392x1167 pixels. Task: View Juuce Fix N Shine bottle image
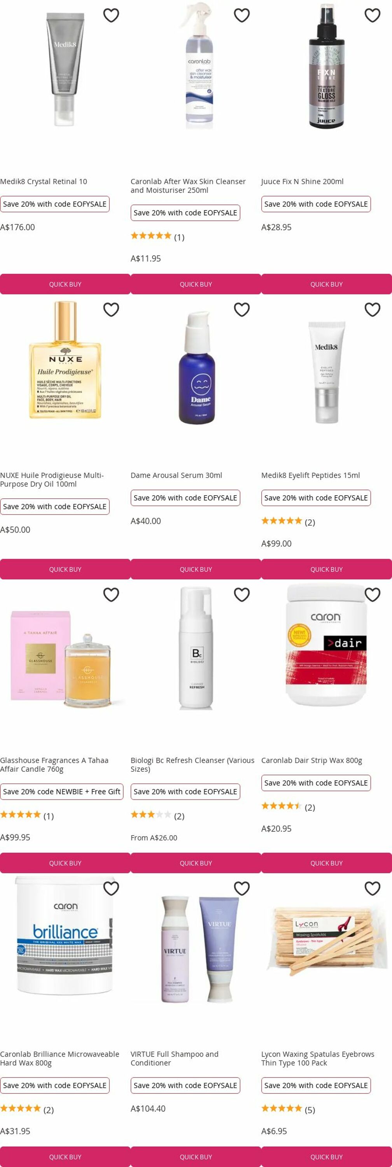(326, 66)
